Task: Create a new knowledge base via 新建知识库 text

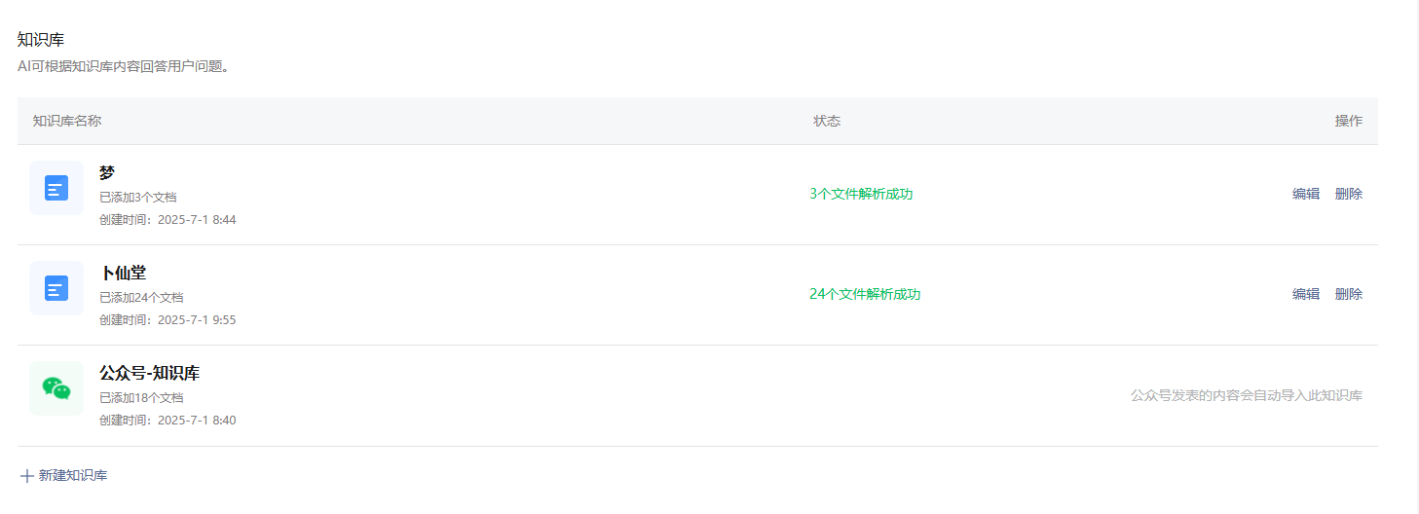Action: tap(73, 476)
